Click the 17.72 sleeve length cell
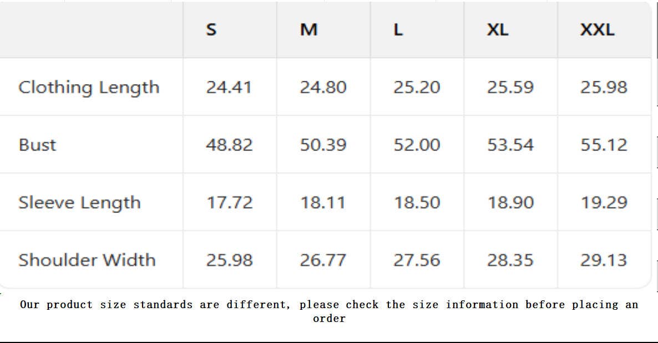658x343 pixels. point(229,202)
